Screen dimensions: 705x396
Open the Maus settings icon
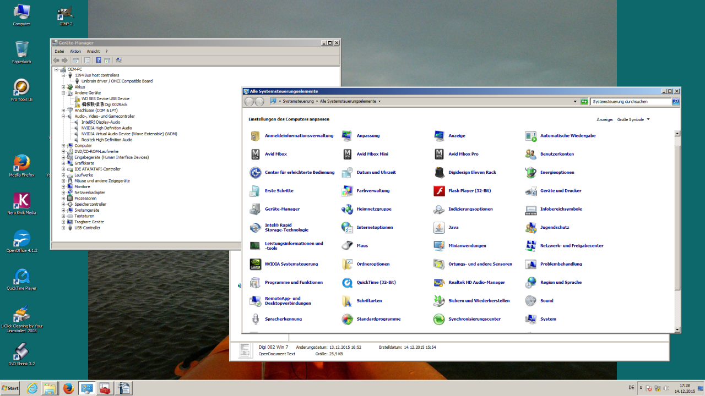(347, 246)
